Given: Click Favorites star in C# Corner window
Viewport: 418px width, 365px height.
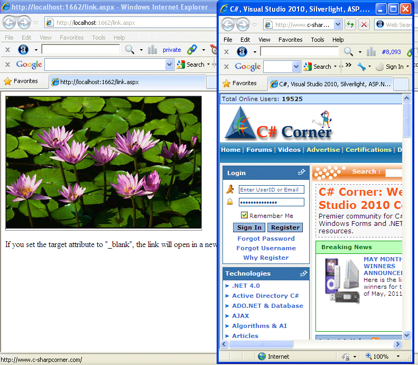Looking at the screenshot, I should point(226,83).
